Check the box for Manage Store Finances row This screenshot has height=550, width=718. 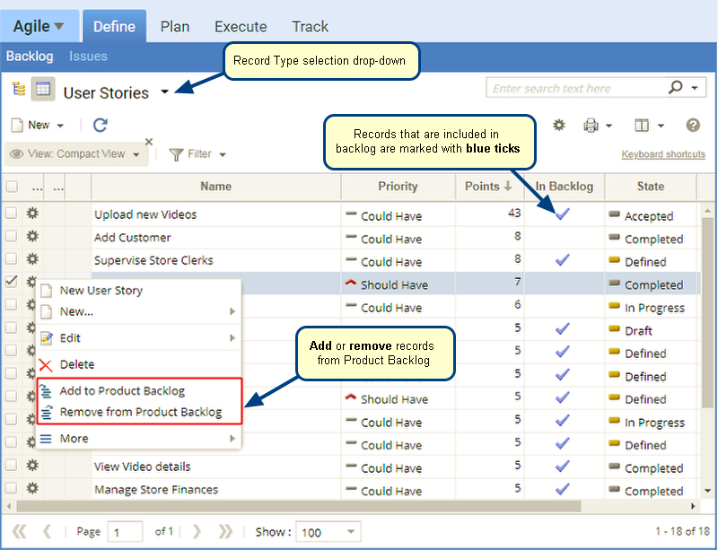(12, 489)
